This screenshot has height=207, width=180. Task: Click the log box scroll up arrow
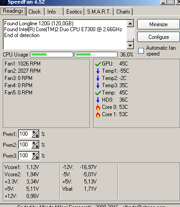click(130, 24)
